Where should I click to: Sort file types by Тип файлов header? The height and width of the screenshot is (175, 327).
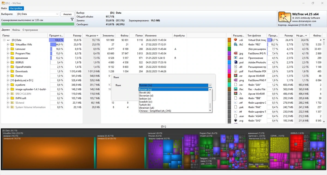pyautogui.click(x=256, y=36)
